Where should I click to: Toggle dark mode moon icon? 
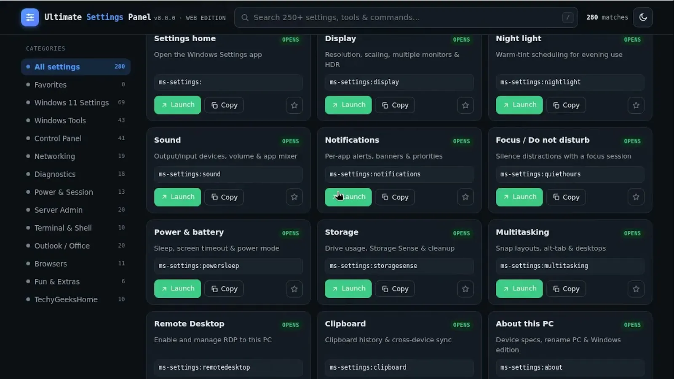click(643, 17)
